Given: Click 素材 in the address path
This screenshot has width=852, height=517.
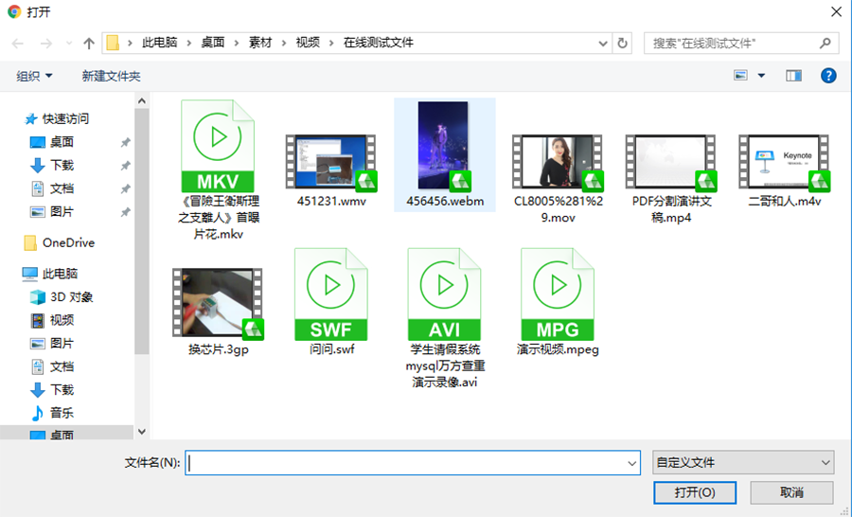Looking at the screenshot, I should [260, 43].
